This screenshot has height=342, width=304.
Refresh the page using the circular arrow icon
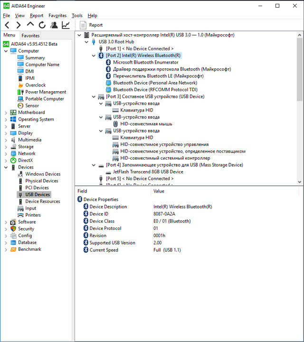pos(42,25)
